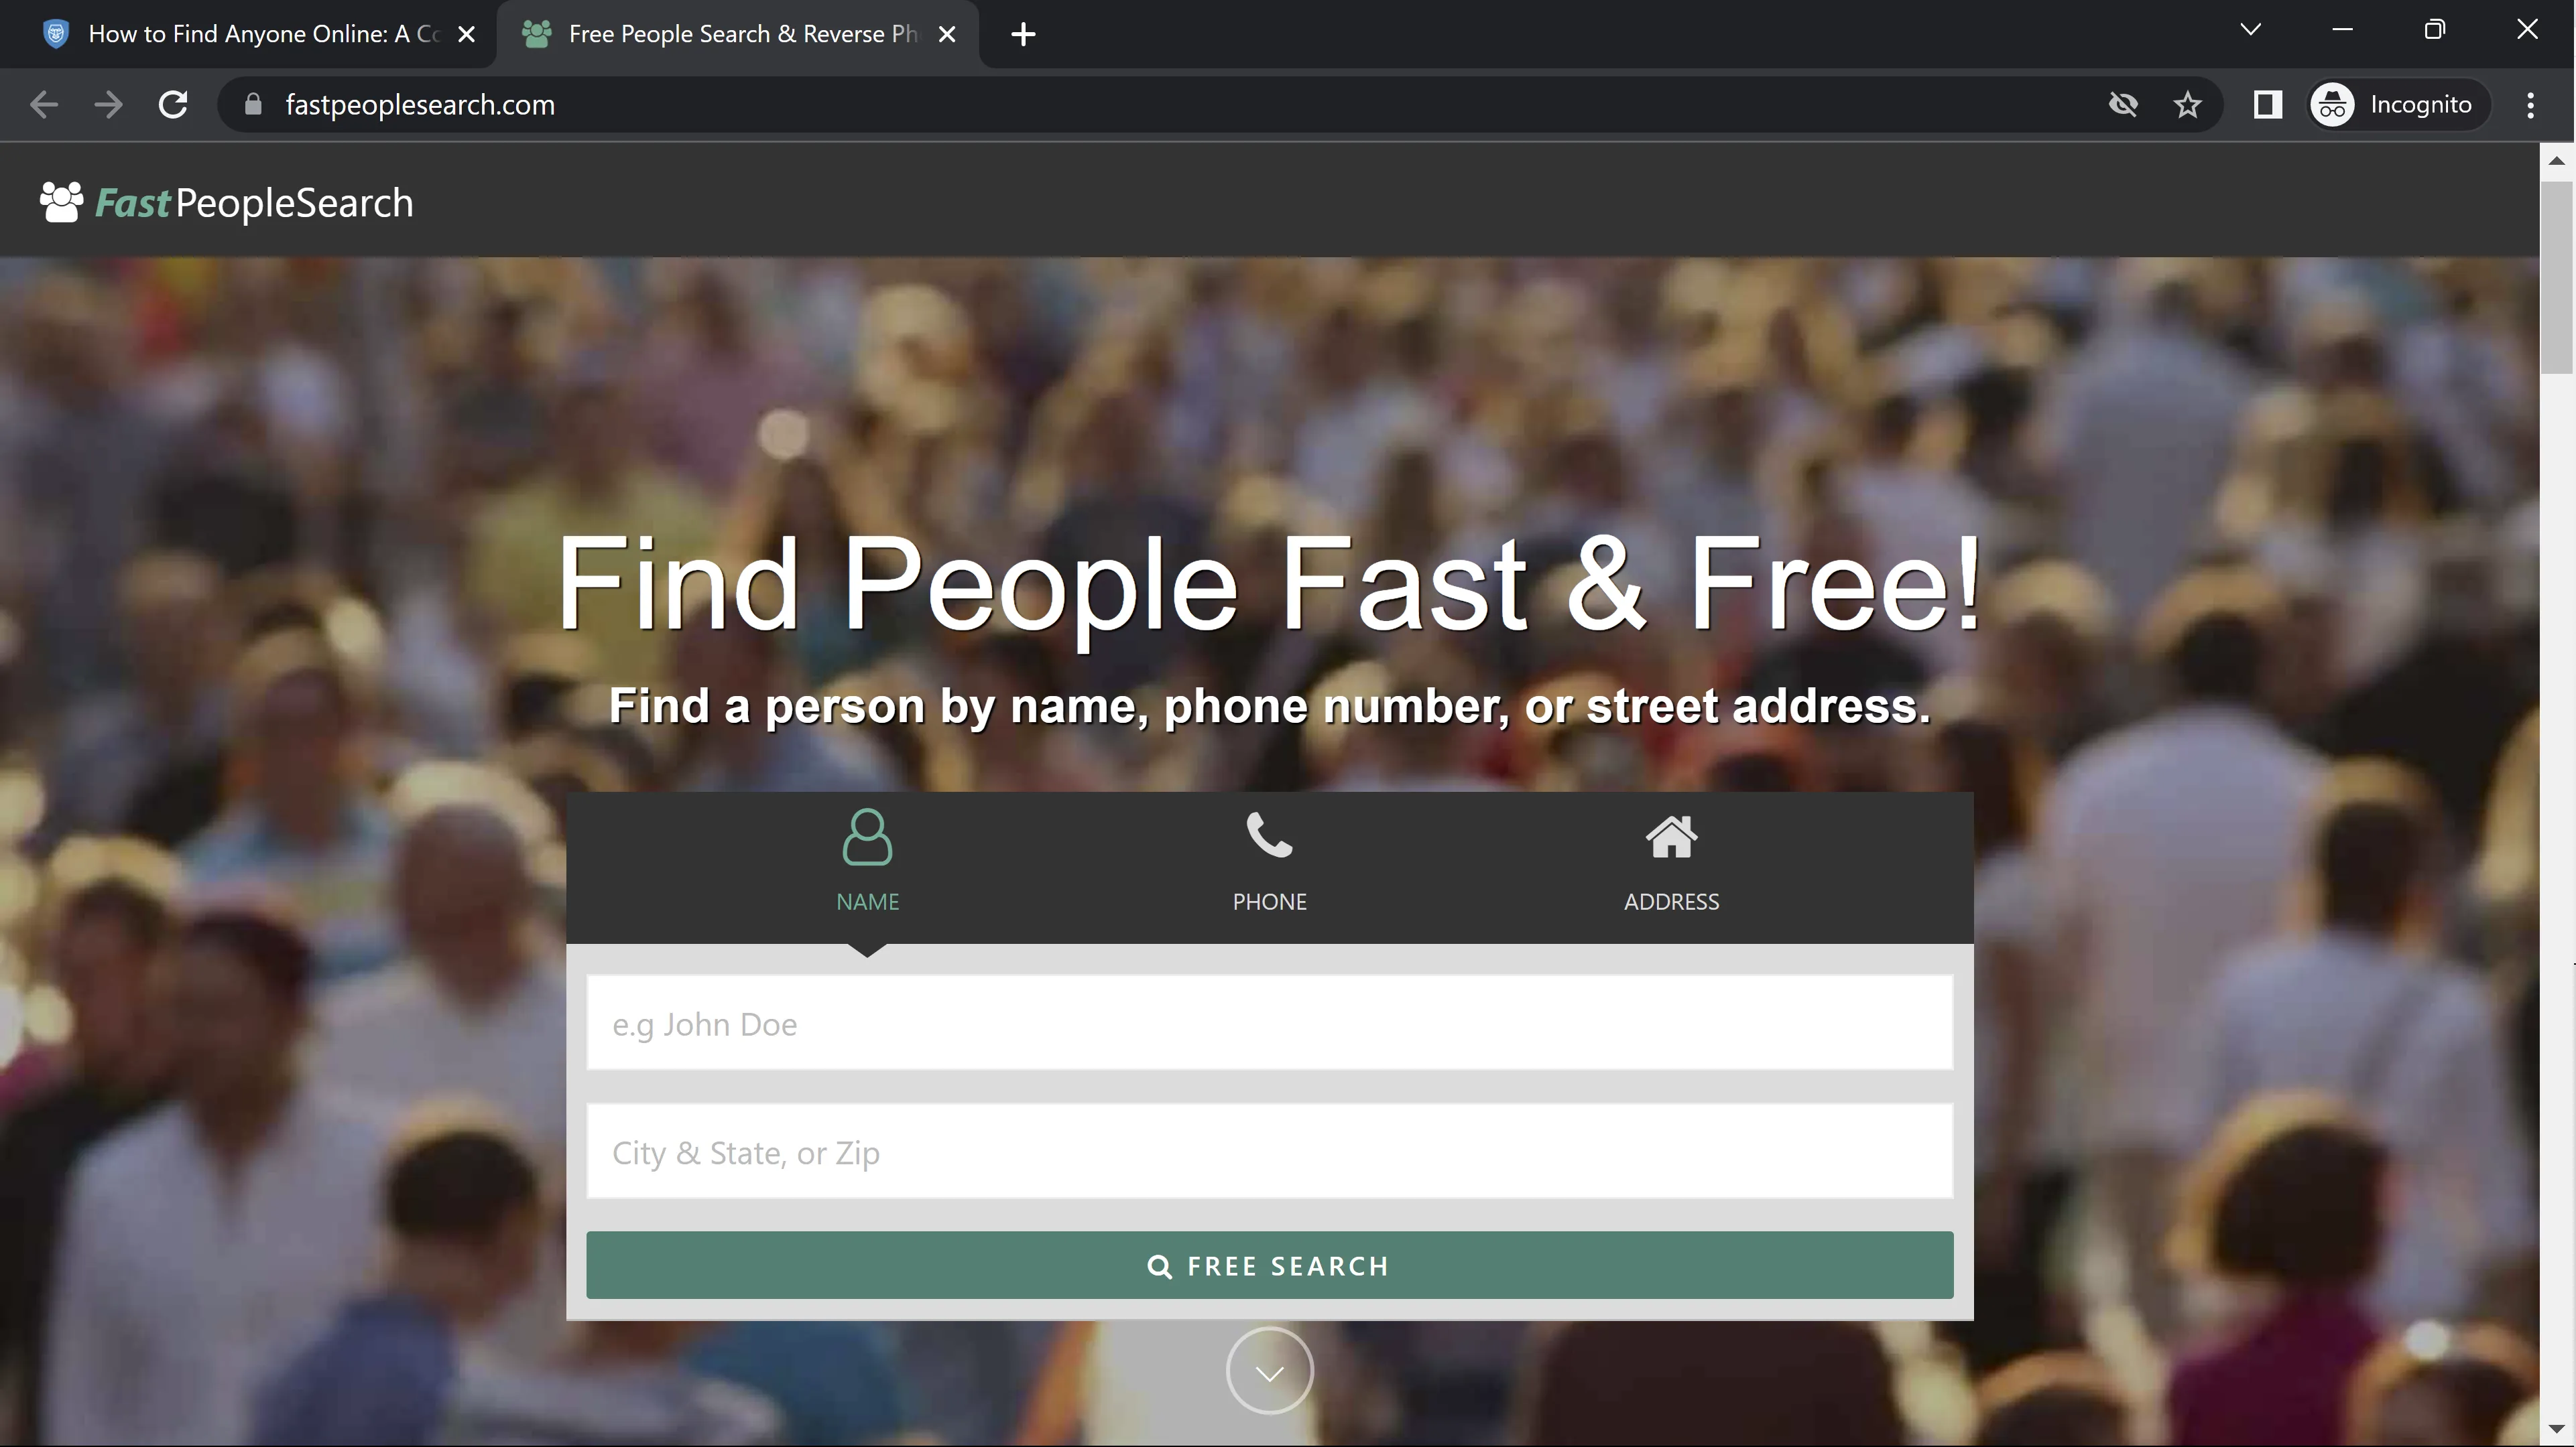Image resolution: width=2576 pixels, height=1447 pixels.
Task: Click the scroll-down circle chevron
Action: click(x=1269, y=1372)
